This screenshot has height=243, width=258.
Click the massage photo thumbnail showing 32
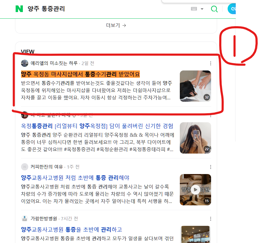point(195,86)
